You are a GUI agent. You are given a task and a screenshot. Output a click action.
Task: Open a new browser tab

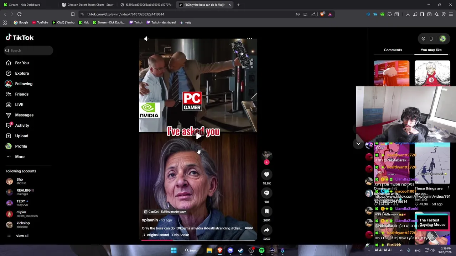238,5
